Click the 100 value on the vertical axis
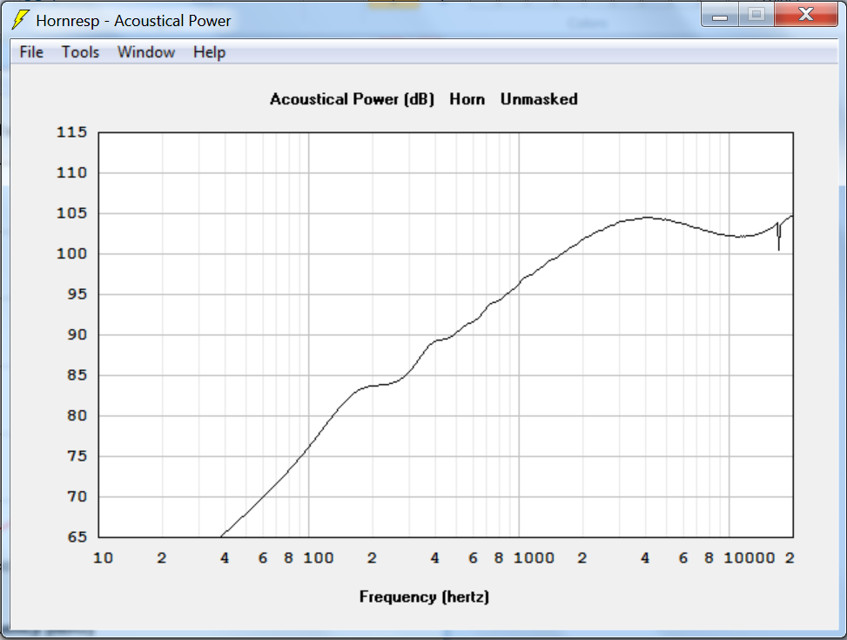Image resolution: width=847 pixels, height=640 pixels. (72, 253)
